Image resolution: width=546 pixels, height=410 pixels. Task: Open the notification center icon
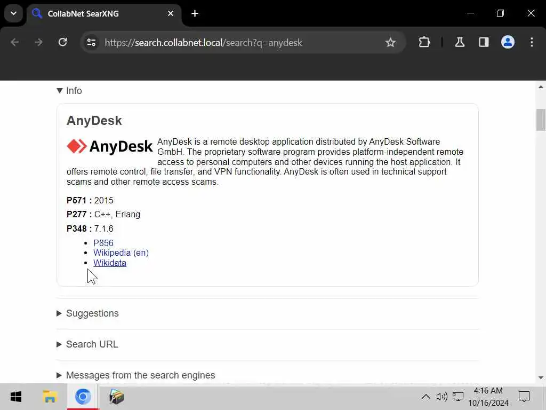coord(524,397)
